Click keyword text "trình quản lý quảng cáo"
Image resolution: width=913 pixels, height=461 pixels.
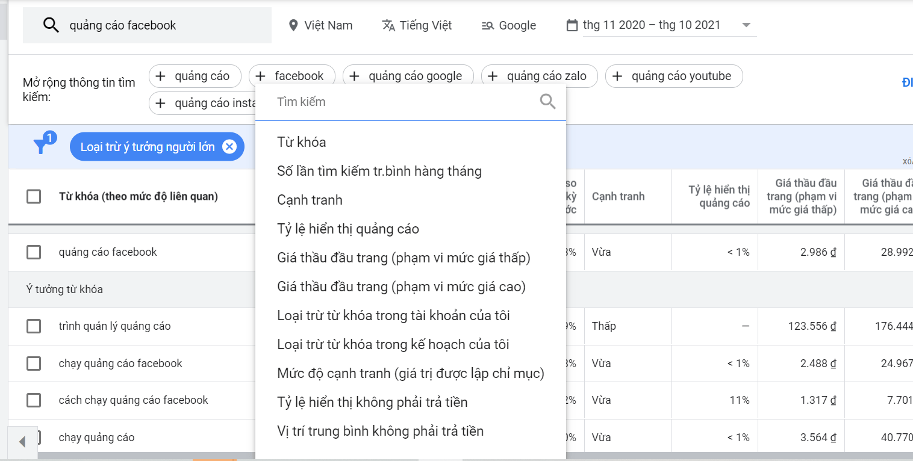114,326
